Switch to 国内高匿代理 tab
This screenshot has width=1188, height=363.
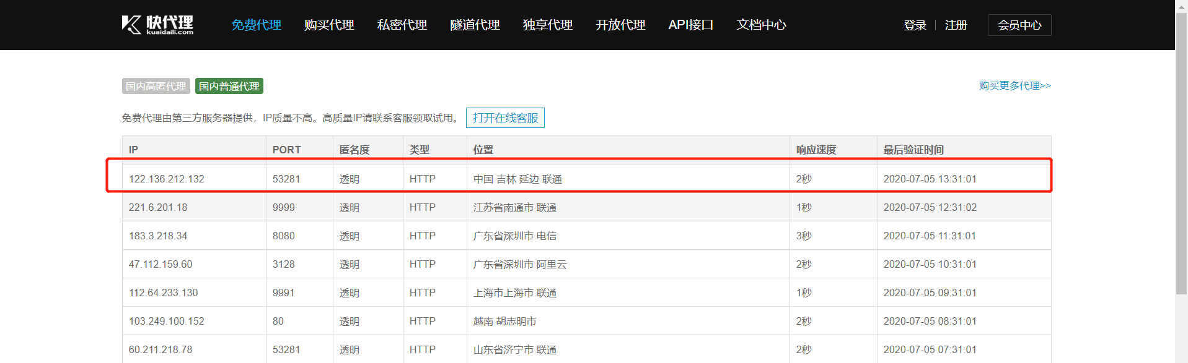(156, 86)
